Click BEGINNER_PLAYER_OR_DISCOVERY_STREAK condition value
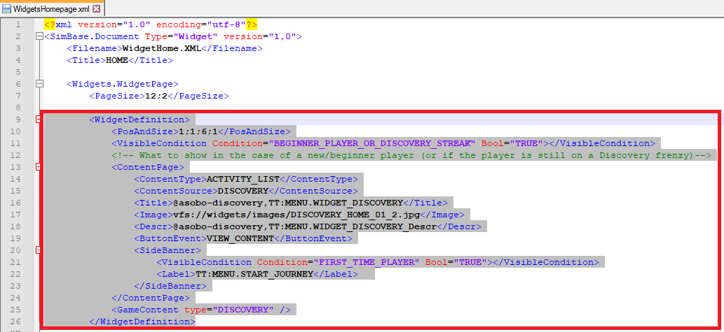The width and height of the screenshot is (724, 332). [372, 143]
